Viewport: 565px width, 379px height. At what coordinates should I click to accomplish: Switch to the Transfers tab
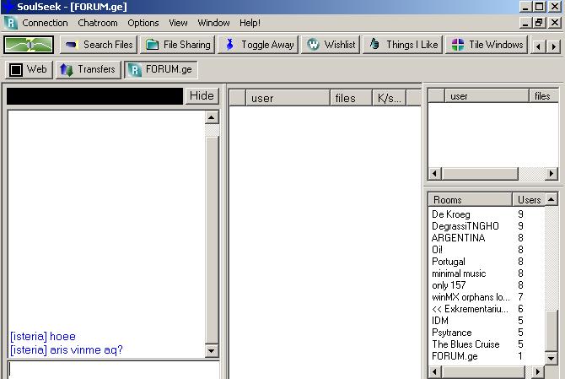88,69
